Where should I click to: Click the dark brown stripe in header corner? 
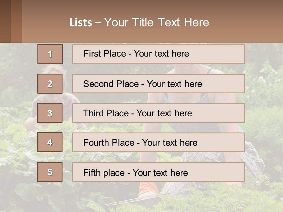[5, 21]
